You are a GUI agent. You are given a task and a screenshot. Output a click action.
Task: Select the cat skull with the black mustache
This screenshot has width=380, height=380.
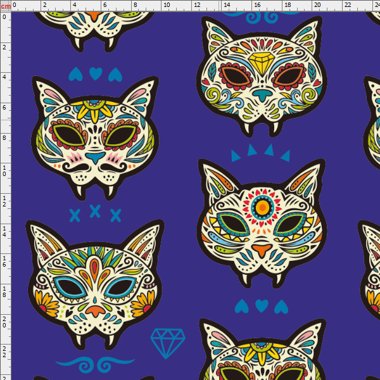point(95,138)
